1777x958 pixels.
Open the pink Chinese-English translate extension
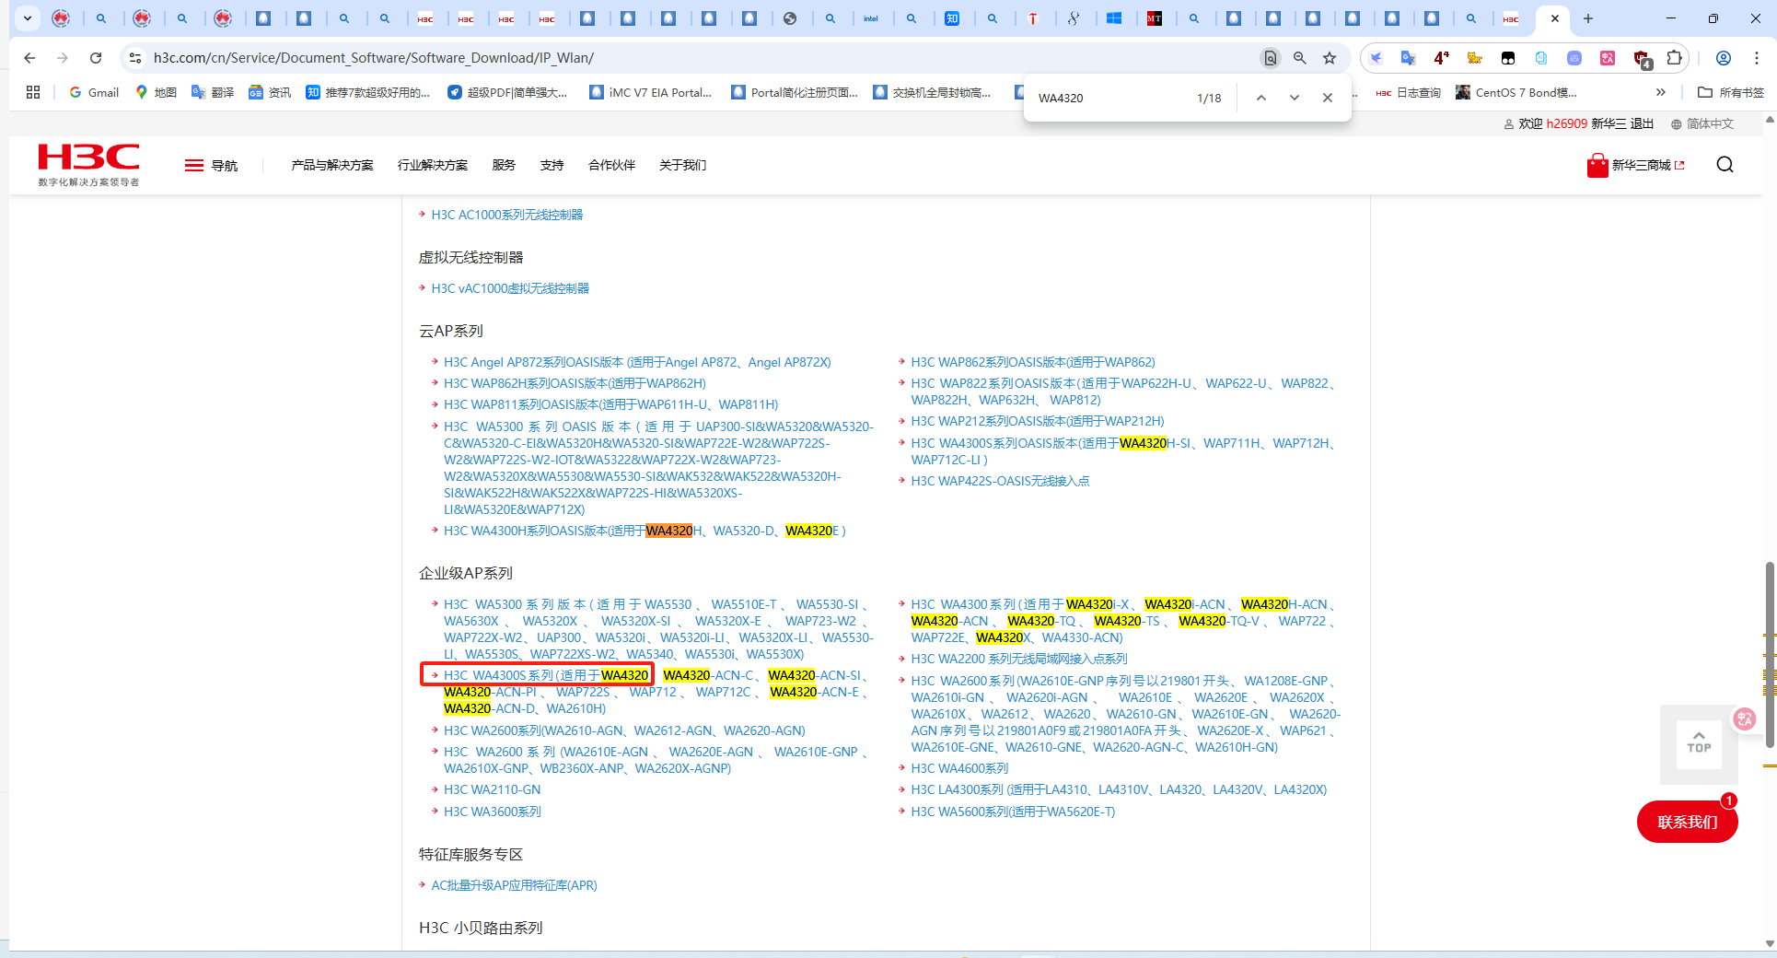1608,58
